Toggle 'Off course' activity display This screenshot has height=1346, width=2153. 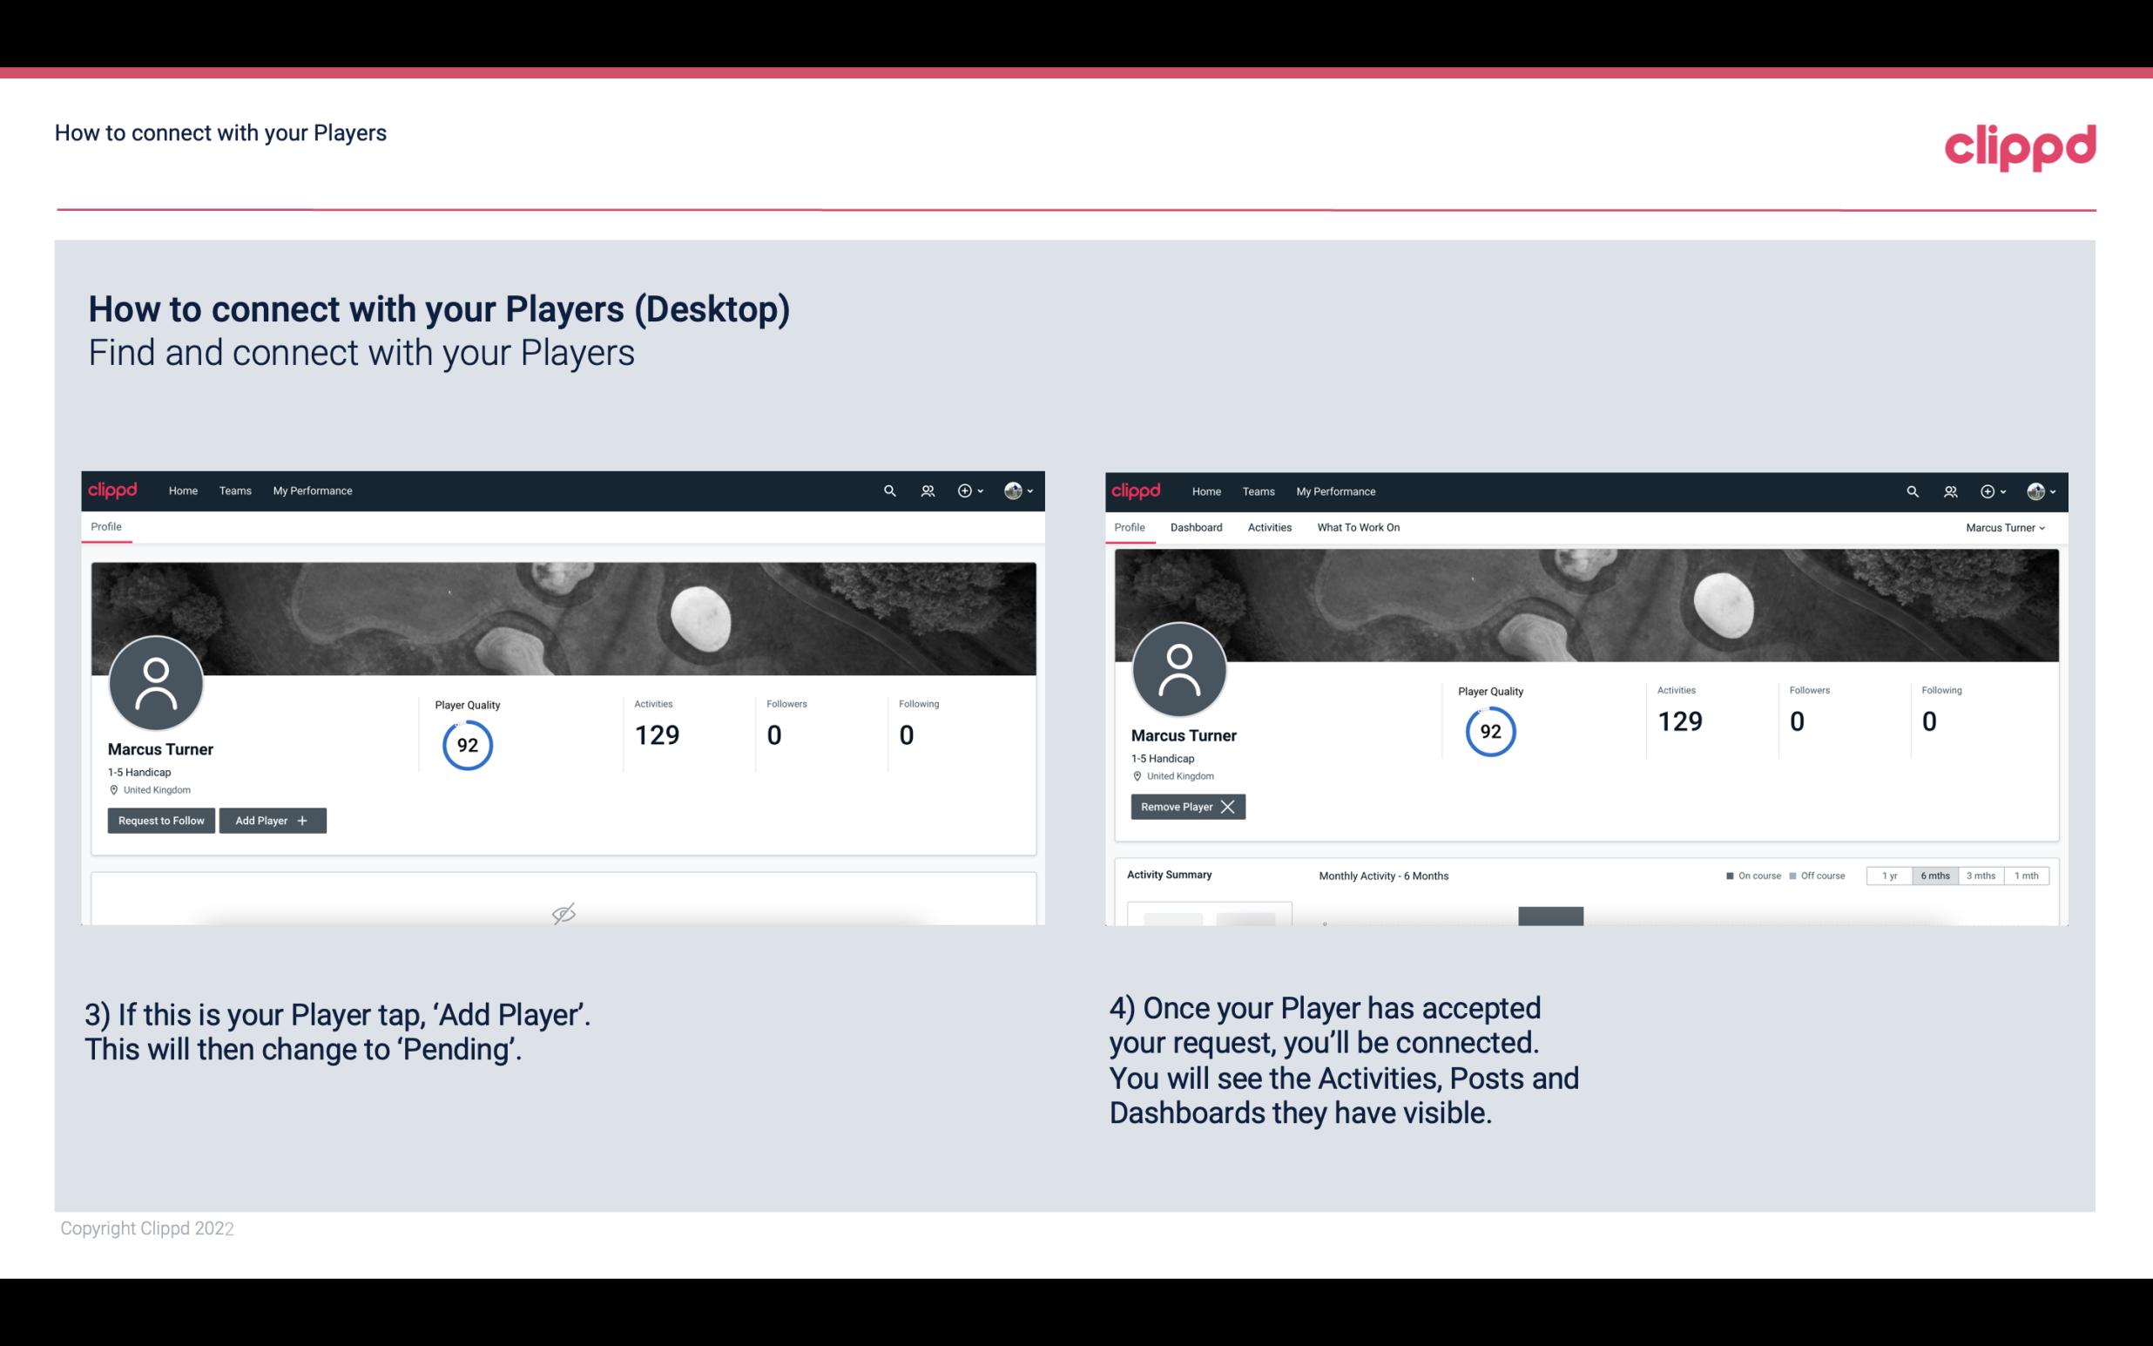pos(1817,875)
